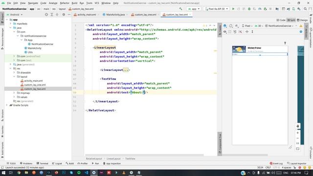
Task: Switch editor to Split view
Action: coord(291,20)
